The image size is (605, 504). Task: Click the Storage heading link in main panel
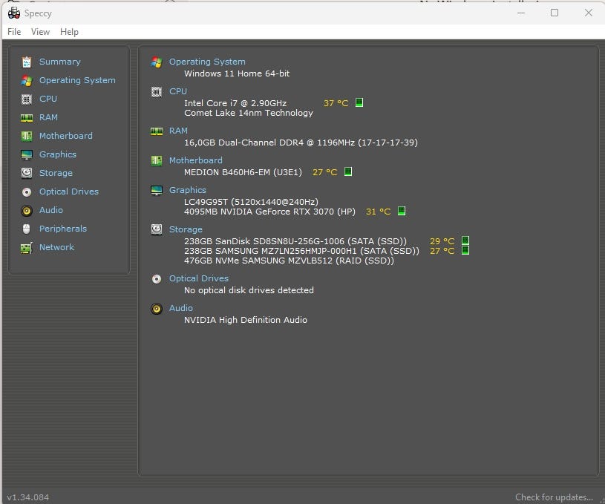(x=186, y=229)
